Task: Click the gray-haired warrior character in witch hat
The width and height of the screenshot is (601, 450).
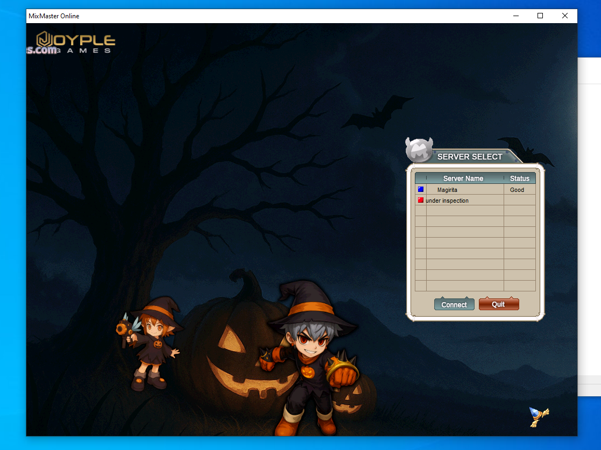Action: pyautogui.click(x=310, y=355)
